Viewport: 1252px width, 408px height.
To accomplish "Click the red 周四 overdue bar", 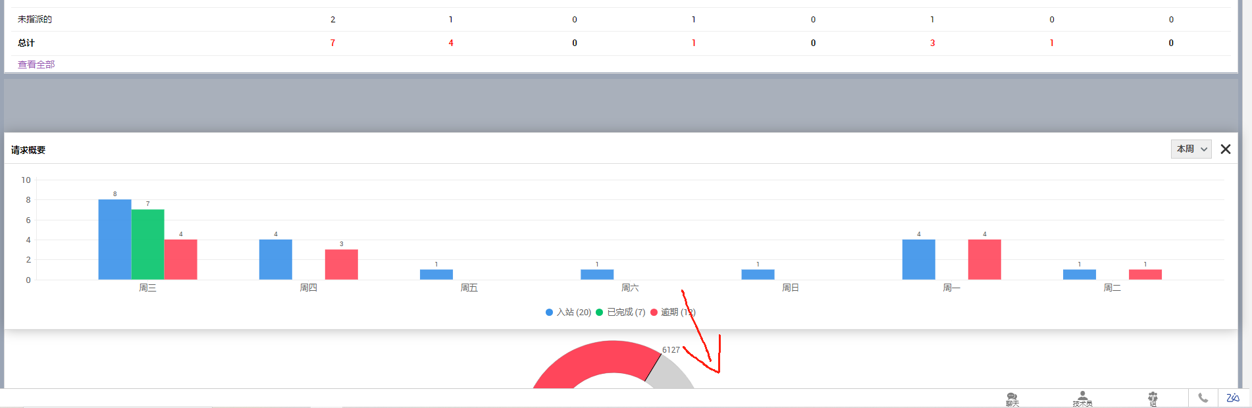I will (341, 265).
